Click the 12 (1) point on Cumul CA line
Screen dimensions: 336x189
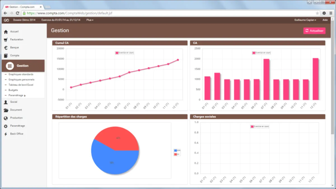tap(178, 60)
